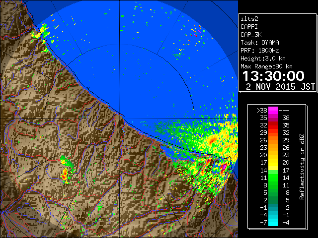
Task: Click the '2 NOV 2015 JST' date
Action: coord(280,87)
